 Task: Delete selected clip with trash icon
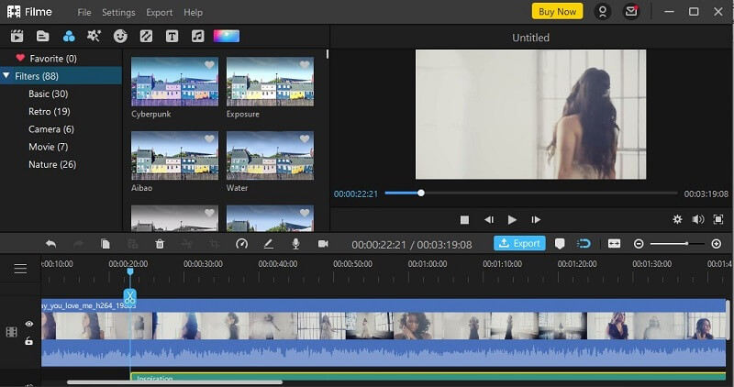pyautogui.click(x=160, y=244)
